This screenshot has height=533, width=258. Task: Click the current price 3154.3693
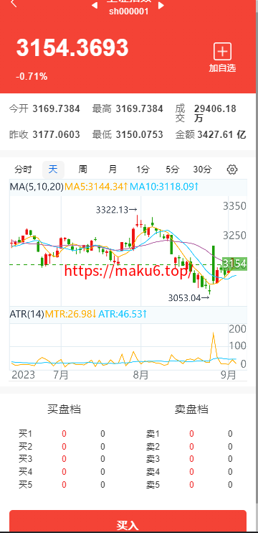pyautogui.click(x=72, y=47)
